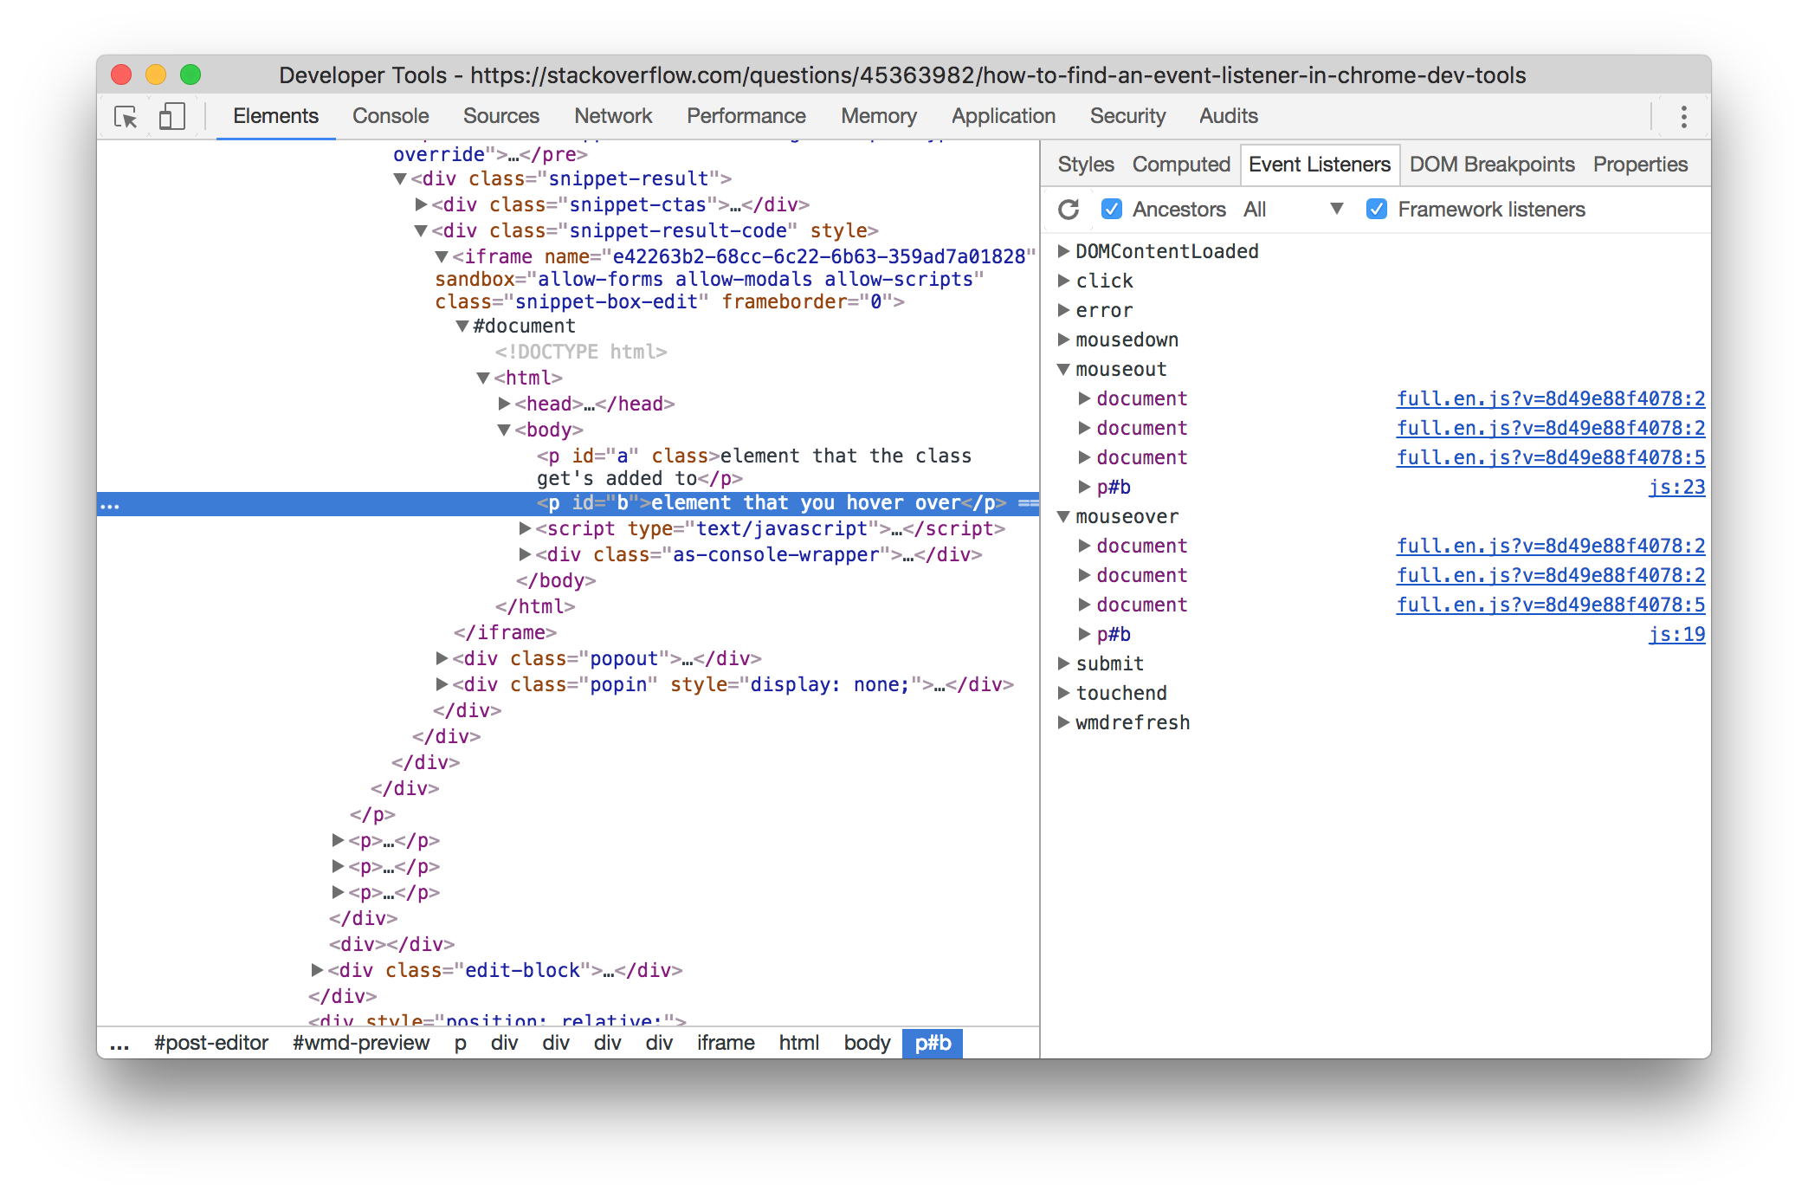The width and height of the screenshot is (1808, 1197).
Task: Select body in the breadcrumb bar
Action: pos(866,1043)
